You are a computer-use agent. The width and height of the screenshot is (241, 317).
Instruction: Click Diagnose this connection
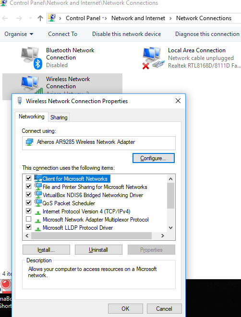pos(207,34)
